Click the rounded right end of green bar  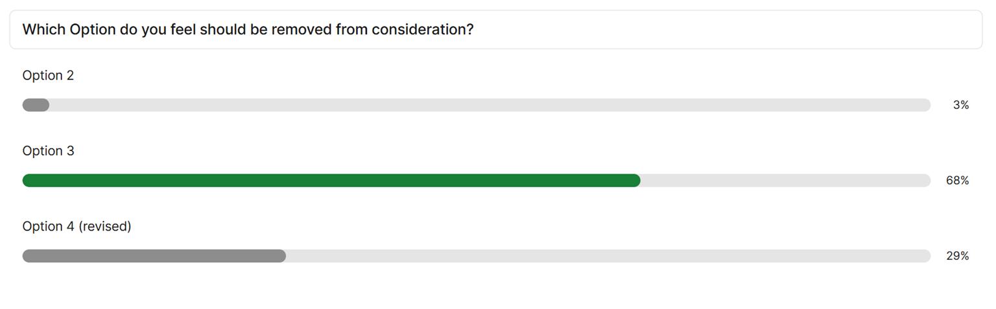(x=635, y=181)
